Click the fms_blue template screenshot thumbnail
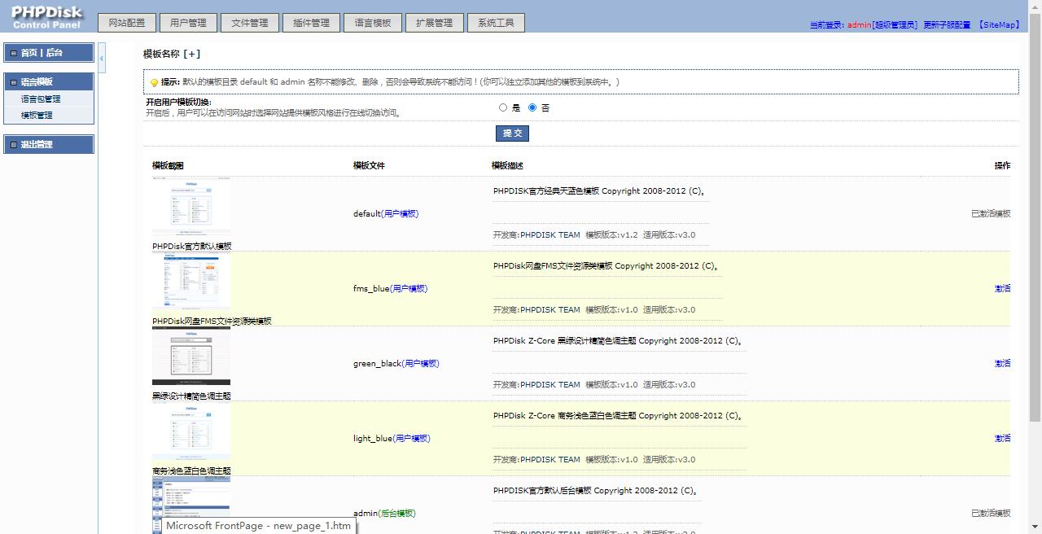This screenshot has width=1042, height=534. point(191,282)
